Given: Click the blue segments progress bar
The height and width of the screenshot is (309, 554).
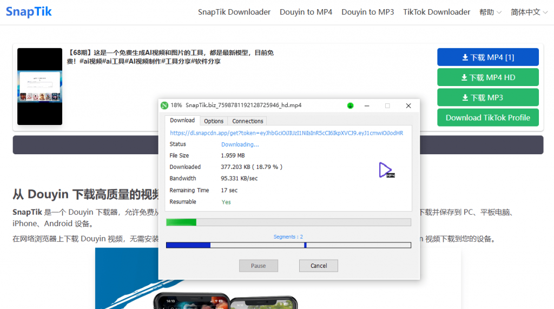Looking at the screenshot, I should (x=288, y=245).
